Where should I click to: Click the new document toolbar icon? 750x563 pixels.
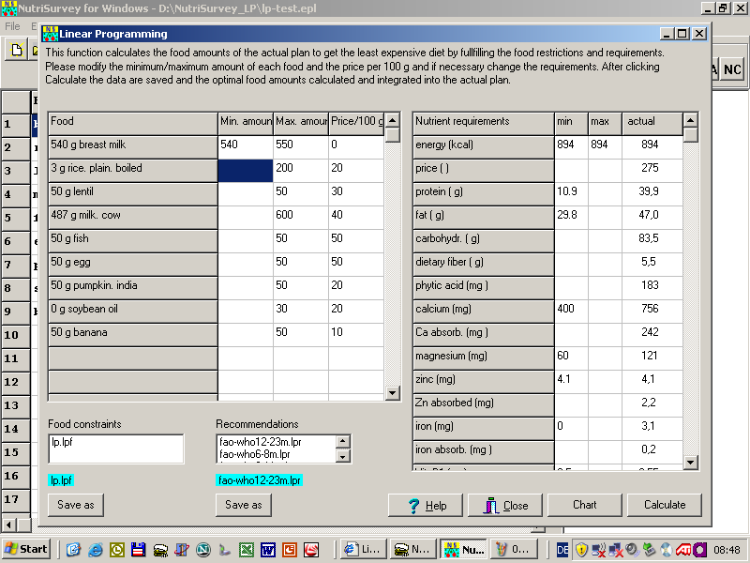pyautogui.click(x=16, y=50)
